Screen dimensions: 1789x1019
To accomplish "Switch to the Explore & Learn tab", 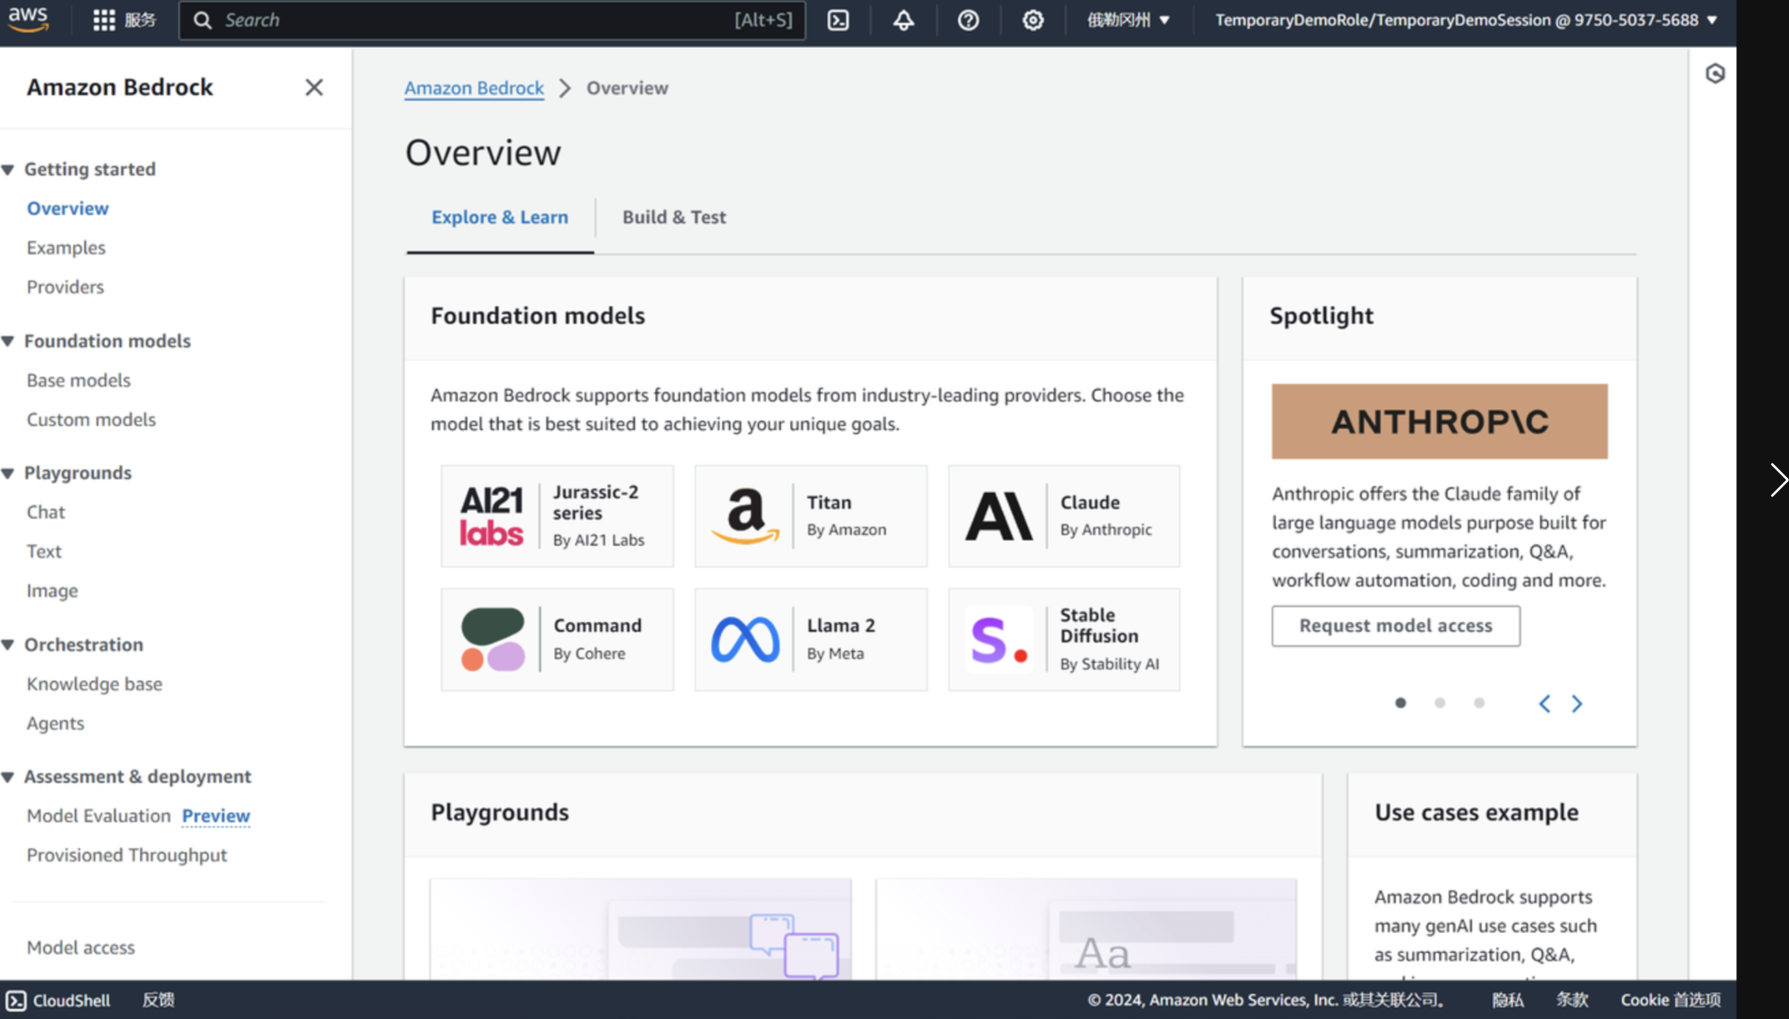I will (x=500, y=217).
